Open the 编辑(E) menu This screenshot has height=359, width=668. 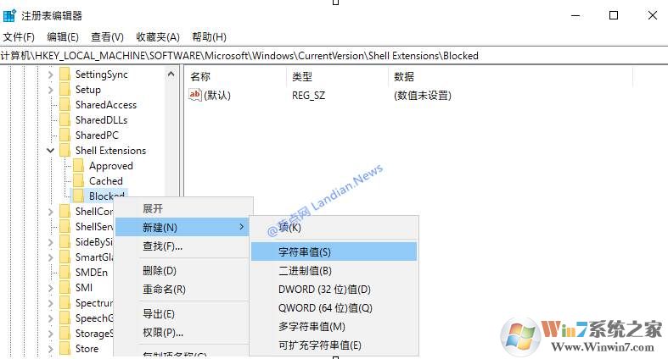pos(63,37)
